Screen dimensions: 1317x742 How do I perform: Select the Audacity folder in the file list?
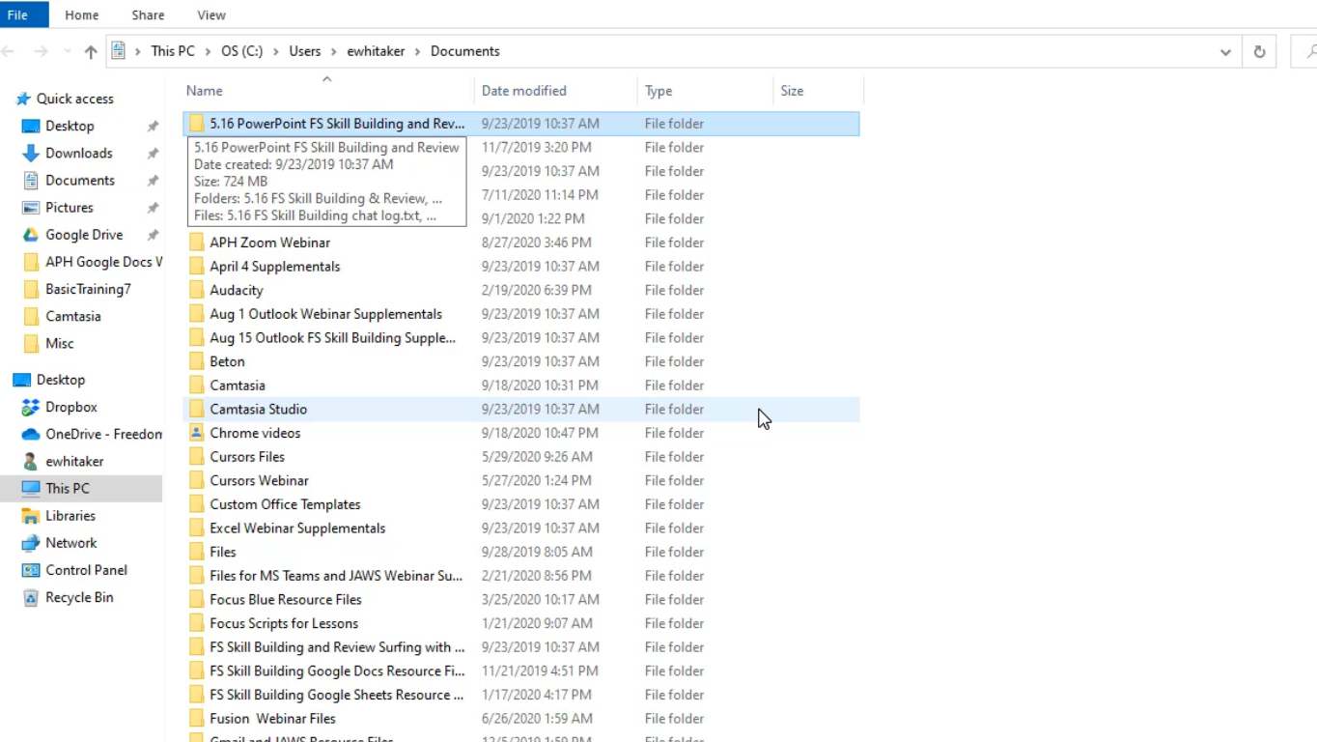[x=237, y=290]
